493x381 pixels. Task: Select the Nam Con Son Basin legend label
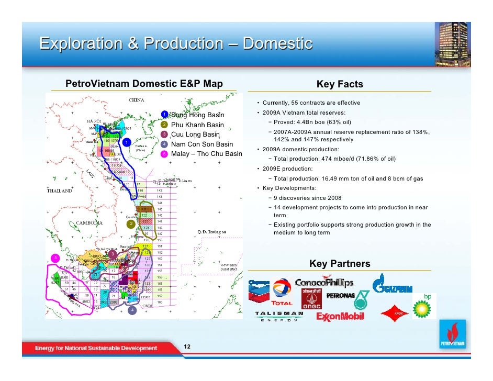pos(202,144)
